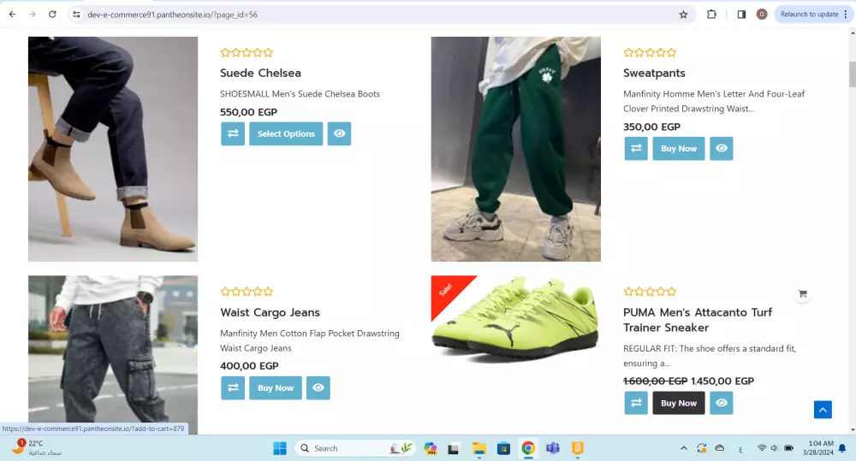The height and width of the screenshot is (461, 856).
Task: Open the browser extensions menu
Action: pyautogui.click(x=711, y=15)
